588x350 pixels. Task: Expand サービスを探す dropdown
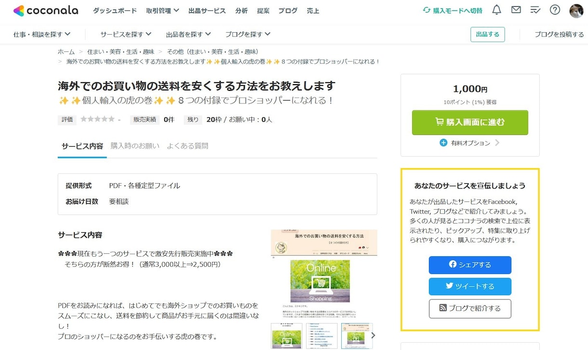[x=126, y=34]
